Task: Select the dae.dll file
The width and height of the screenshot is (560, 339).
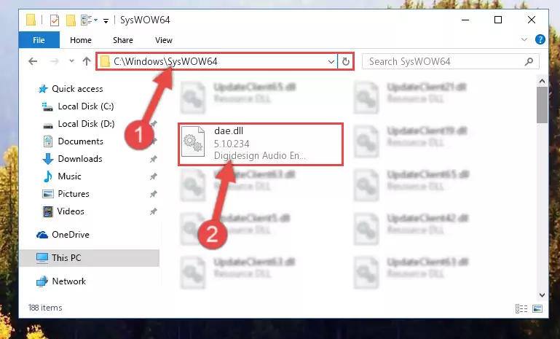Action: (261, 144)
